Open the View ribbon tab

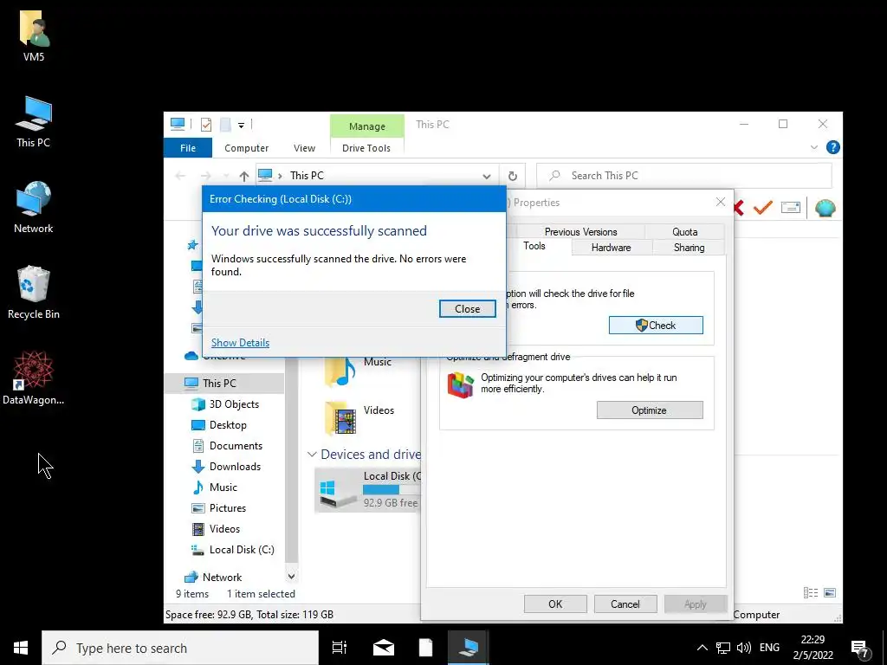tap(304, 148)
